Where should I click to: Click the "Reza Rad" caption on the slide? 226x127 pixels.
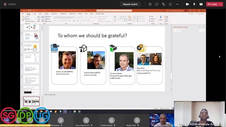141,68
